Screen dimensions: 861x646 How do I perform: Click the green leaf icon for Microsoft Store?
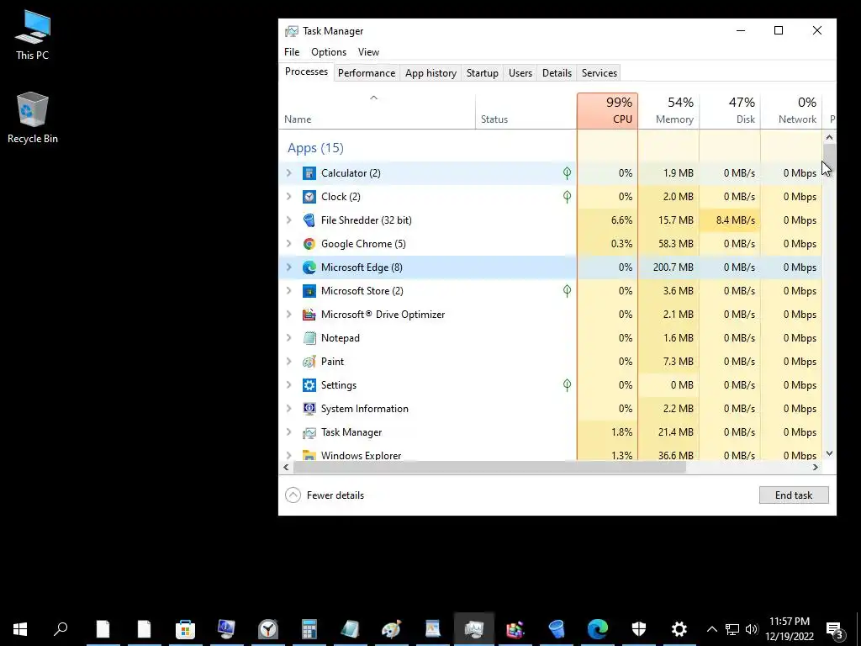click(567, 291)
